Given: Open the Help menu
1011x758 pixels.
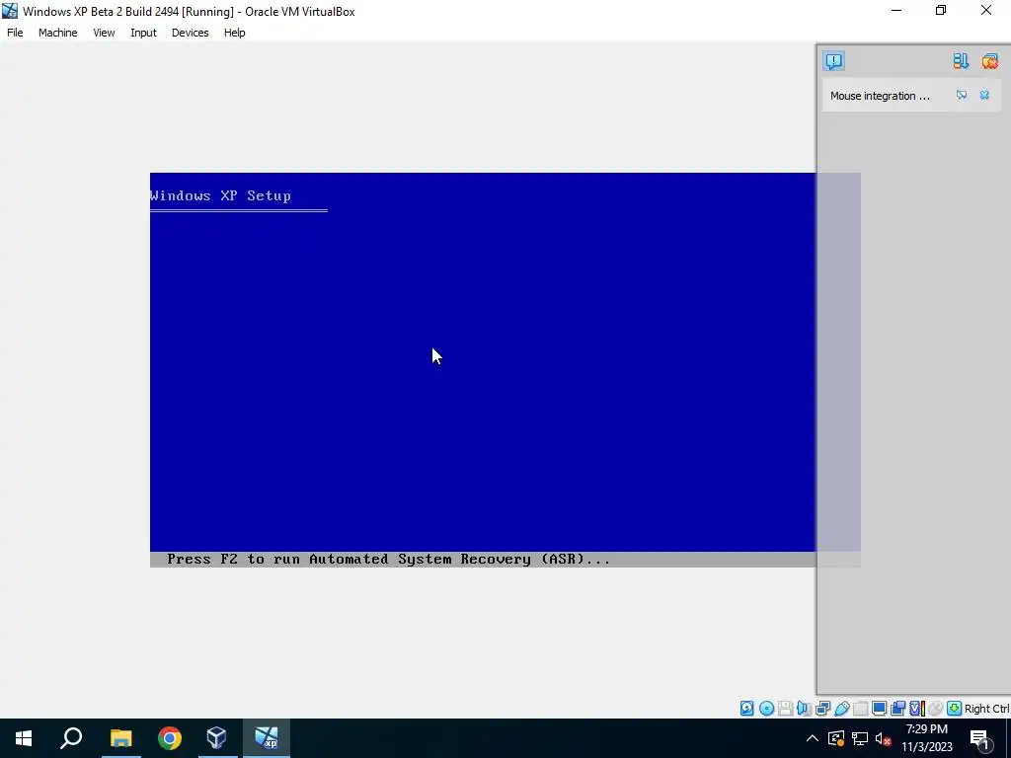Looking at the screenshot, I should pos(234,33).
